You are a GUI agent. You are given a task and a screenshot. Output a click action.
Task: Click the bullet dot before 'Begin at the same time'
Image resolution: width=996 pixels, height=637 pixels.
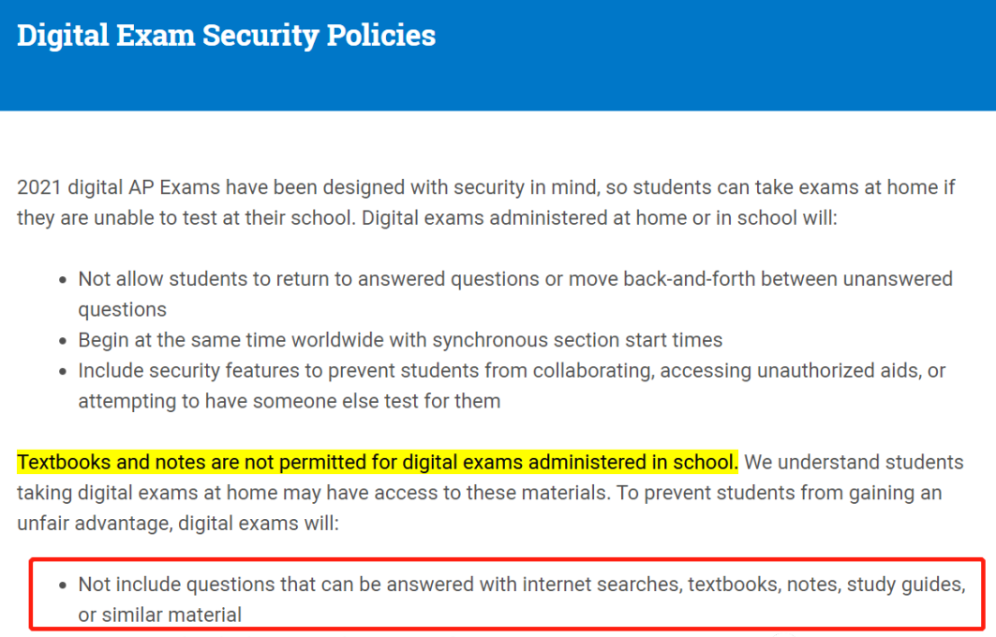(62, 341)
